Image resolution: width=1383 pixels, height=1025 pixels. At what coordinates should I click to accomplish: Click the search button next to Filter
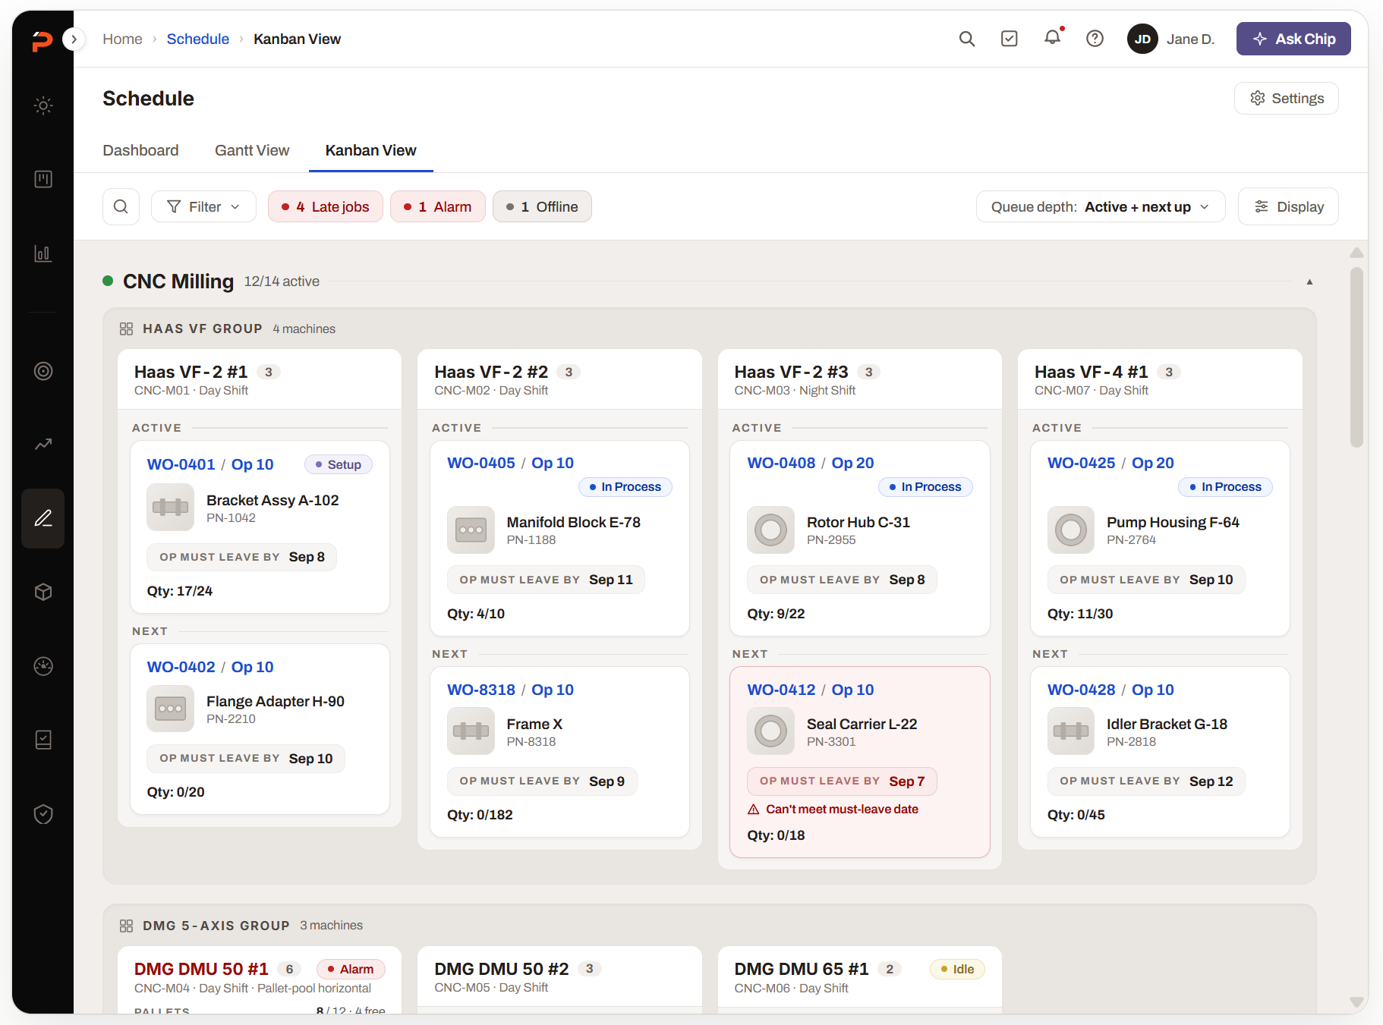pyautogui.click(x=121, y=206)
